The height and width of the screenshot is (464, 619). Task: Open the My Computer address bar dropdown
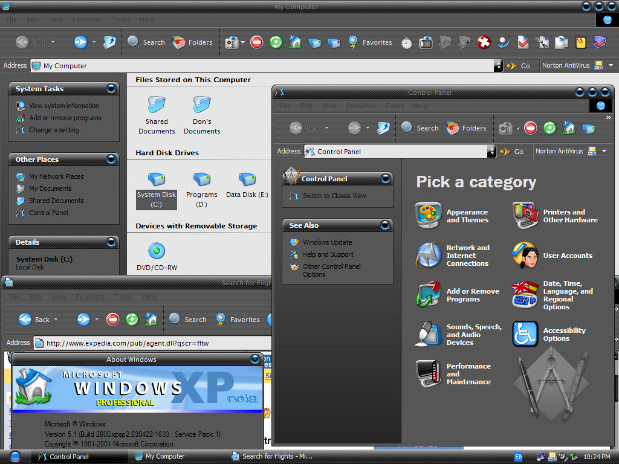pyautogui.click(x=498, y=65)
